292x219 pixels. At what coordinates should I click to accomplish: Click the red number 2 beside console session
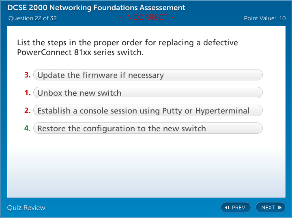[28, 111]
